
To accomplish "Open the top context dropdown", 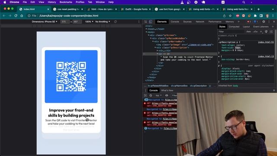I will [x=158, y=95].
